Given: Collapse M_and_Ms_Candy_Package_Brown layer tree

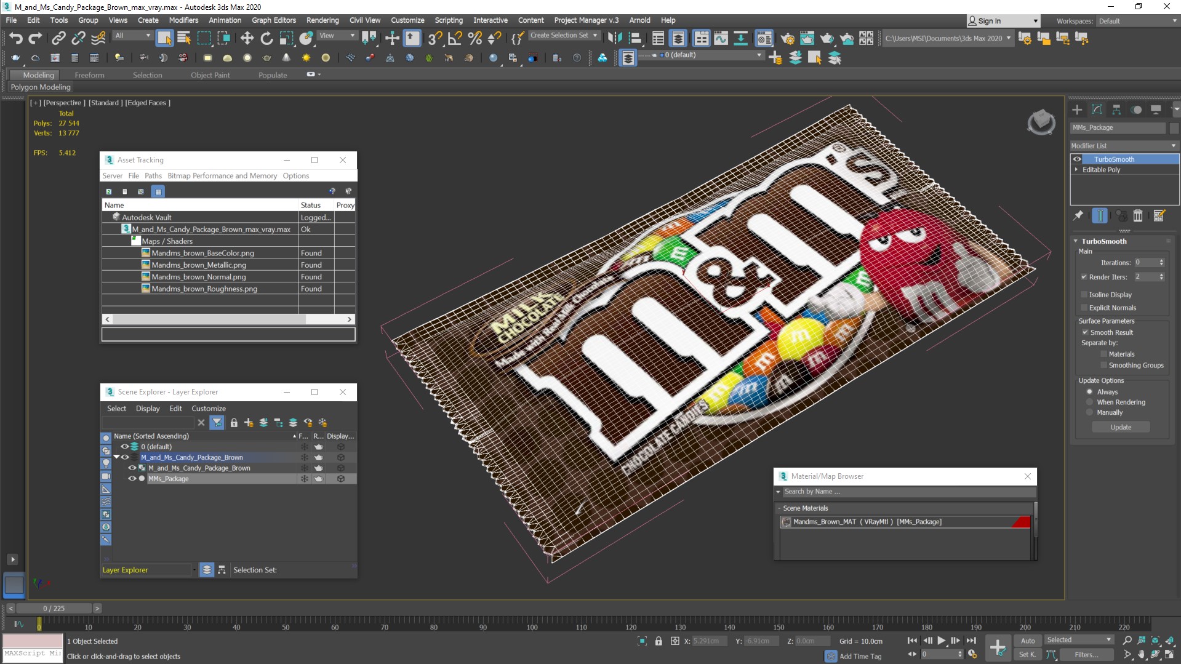Looking at the screenshot, I should point(116,457).
